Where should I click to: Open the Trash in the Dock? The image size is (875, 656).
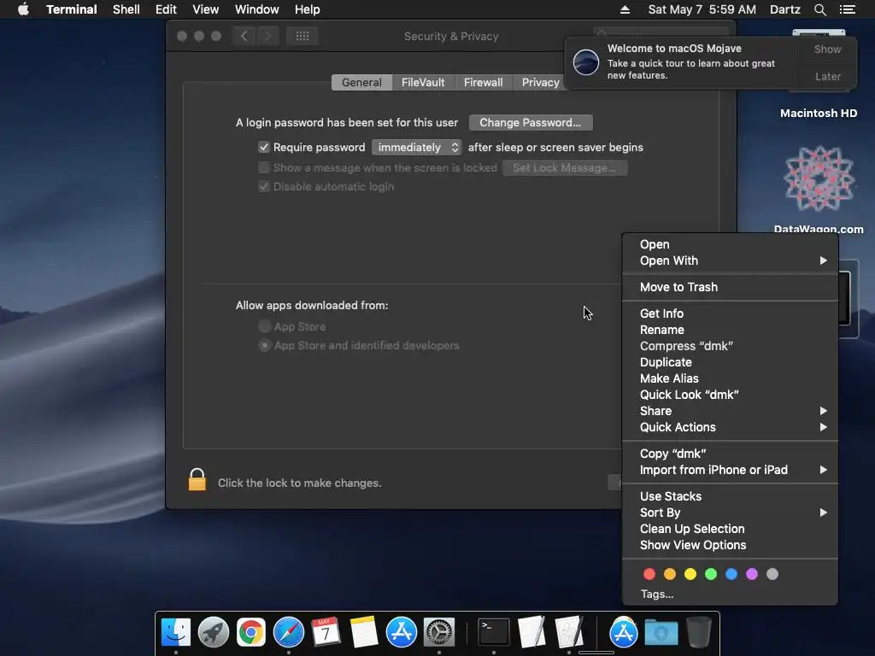click(699, 632)
